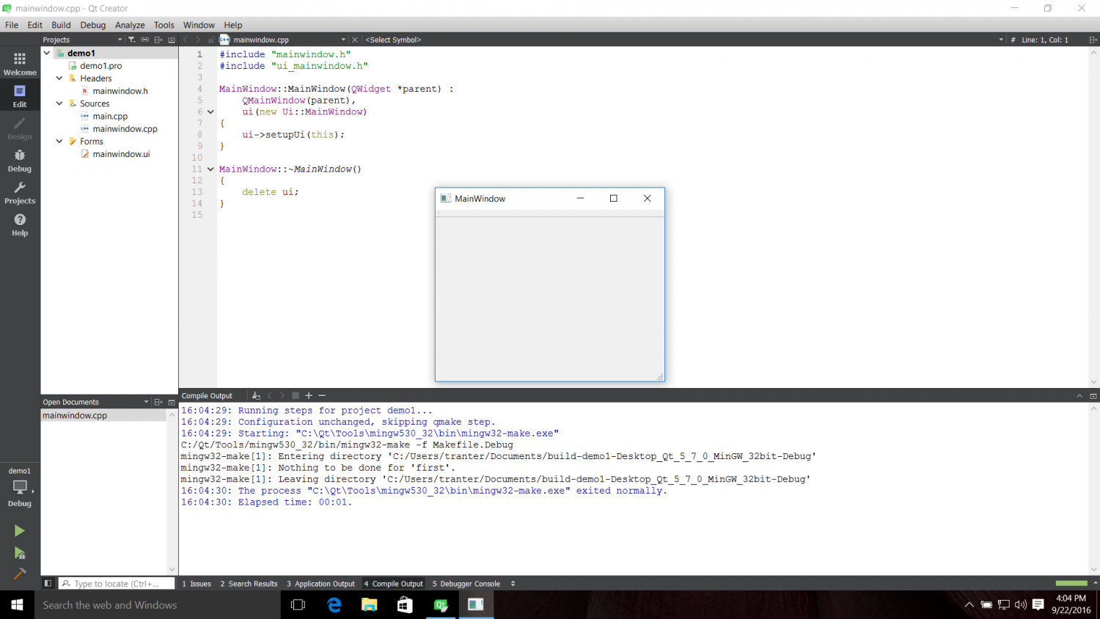Open Microsoft Edge from taskbar

[x=334, y=605]
